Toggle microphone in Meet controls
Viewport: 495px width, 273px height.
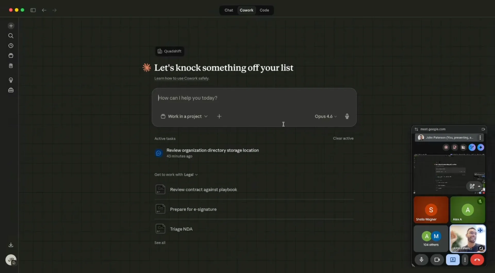pos(422,260)
